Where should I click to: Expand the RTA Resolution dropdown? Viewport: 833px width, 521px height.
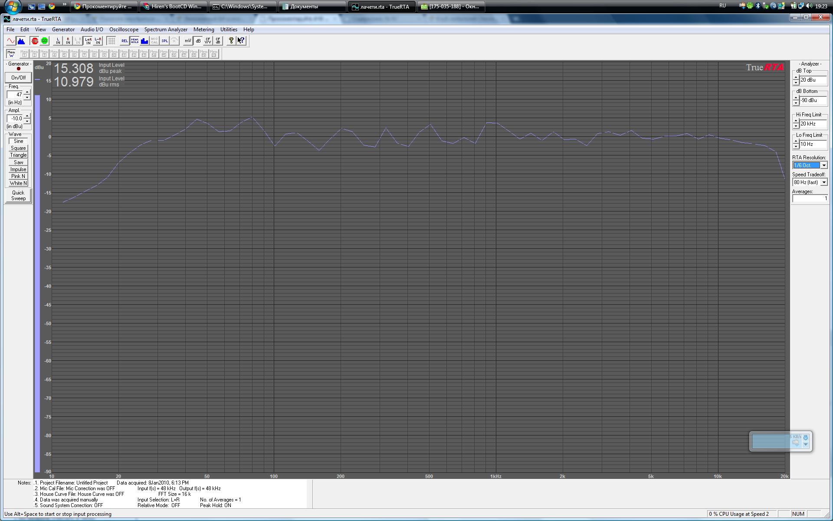coord(823,165)
